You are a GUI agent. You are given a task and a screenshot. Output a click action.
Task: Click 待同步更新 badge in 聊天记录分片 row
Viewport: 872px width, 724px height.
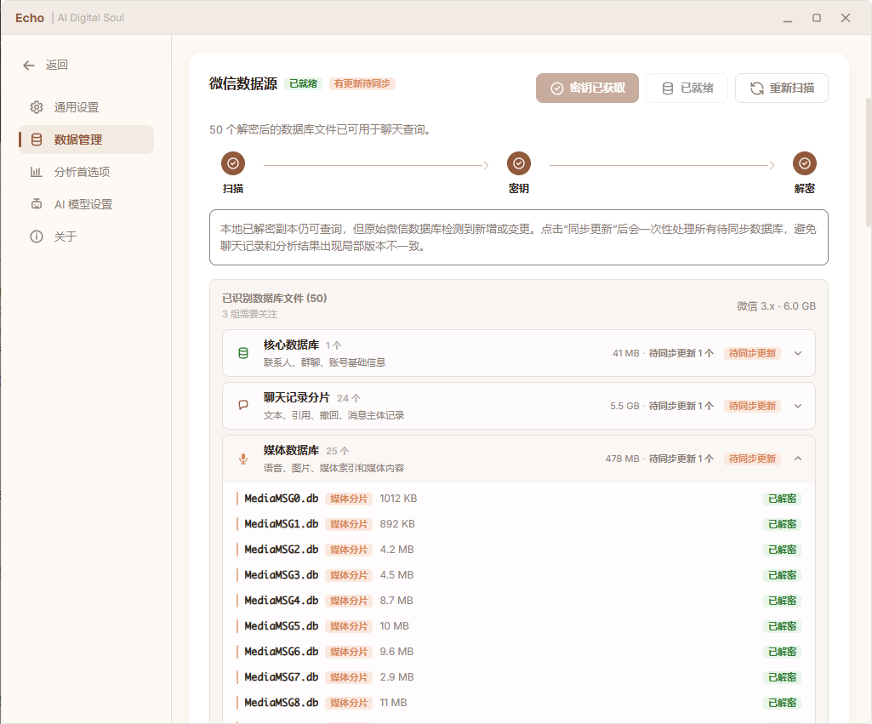tap(752, 406)
